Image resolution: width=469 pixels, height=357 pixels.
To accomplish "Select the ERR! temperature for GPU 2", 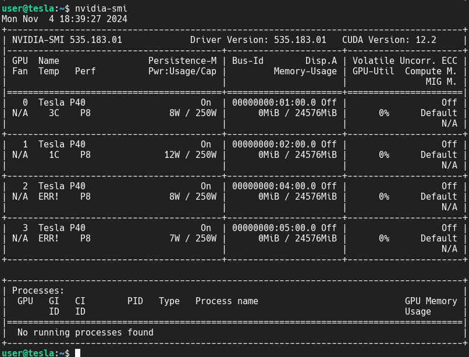I will tap(48, 196).
